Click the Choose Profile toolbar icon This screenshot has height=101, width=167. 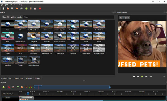[31, 9]
